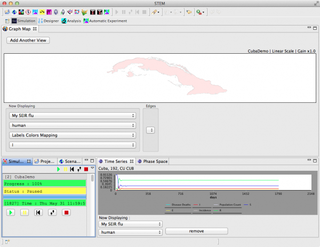The image size is (320, 247).
Task: Switch to the Phase Space tab
Action: (x=153, y=161)
